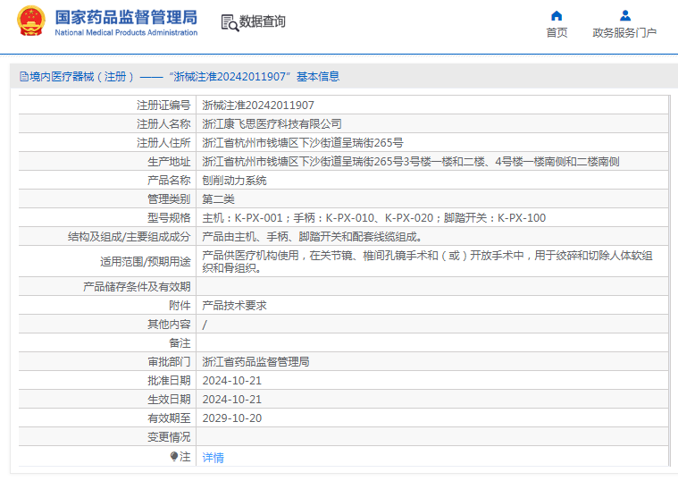Screen dimensions: 678x481
Task: Open the 详情 link
Action: (213, 457)
